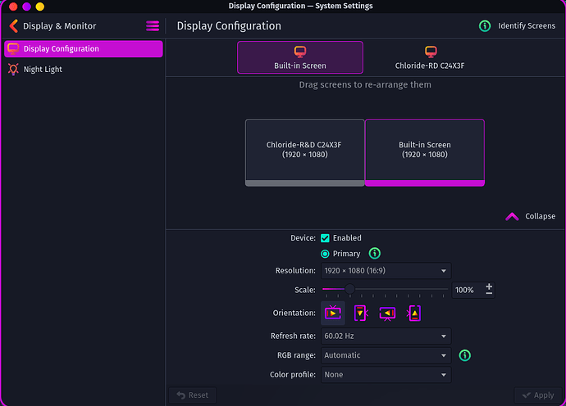
Task: Open the Color profile dropdown
Action: (x=386, y=375)
